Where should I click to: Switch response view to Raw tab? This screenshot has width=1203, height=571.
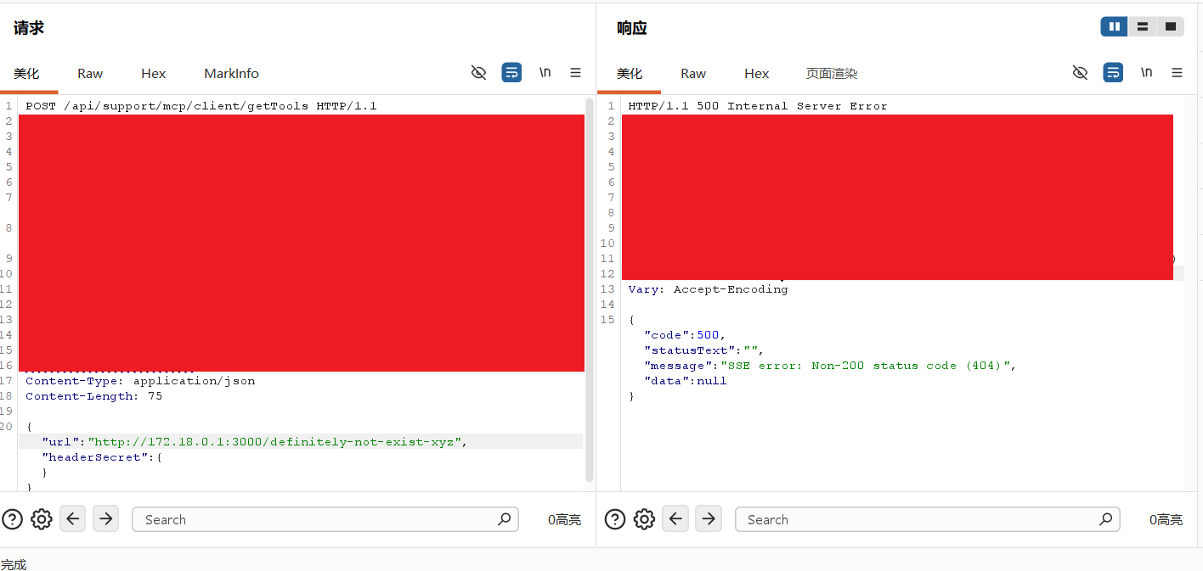(693, 74)
